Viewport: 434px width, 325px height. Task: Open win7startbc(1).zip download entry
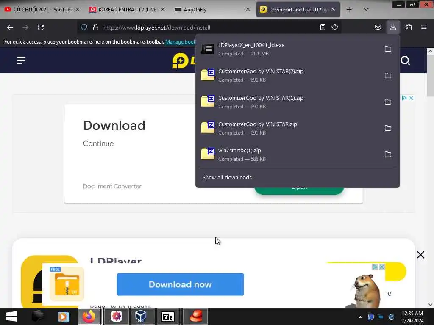(289, 154)
